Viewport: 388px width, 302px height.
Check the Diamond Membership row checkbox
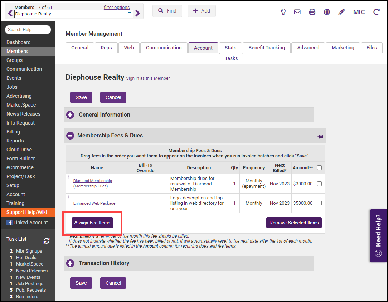[x=319, y=184]
